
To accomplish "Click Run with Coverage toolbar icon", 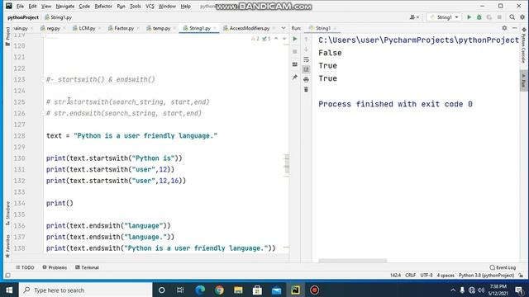I will pyautogui.click(x=488, y=17).
